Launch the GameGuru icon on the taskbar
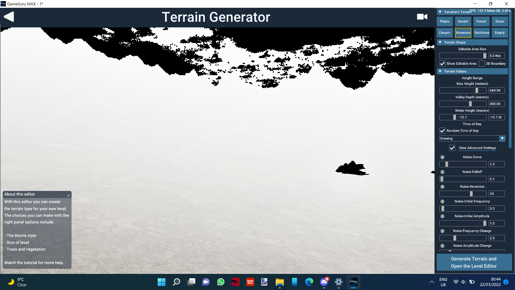The width and height of the screenshot is (515, 290). 250,282
